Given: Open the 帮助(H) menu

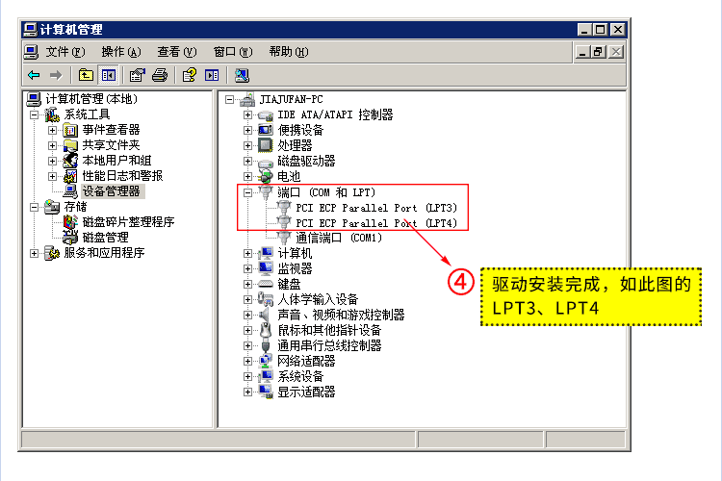Looking at the screenshot, I should 289,52.
